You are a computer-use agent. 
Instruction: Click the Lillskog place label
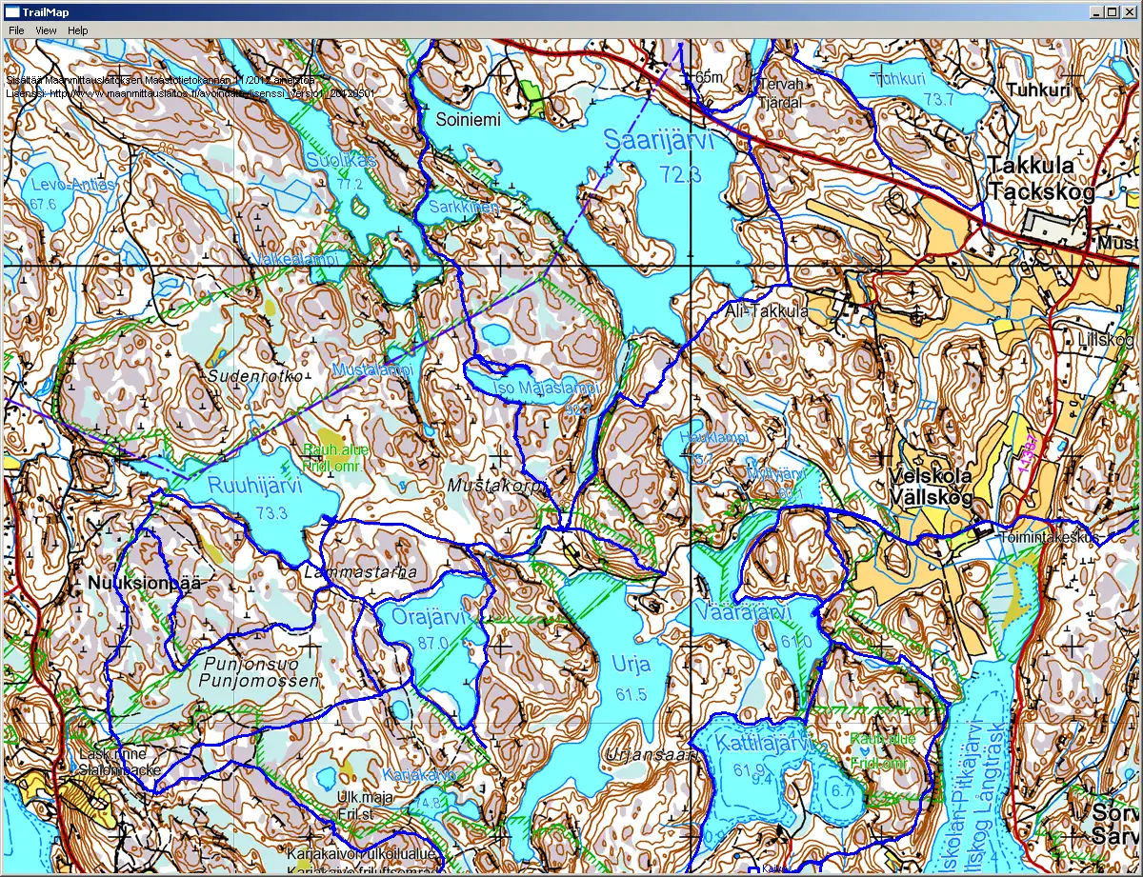pyautogui.click(x=1108, y=339)
